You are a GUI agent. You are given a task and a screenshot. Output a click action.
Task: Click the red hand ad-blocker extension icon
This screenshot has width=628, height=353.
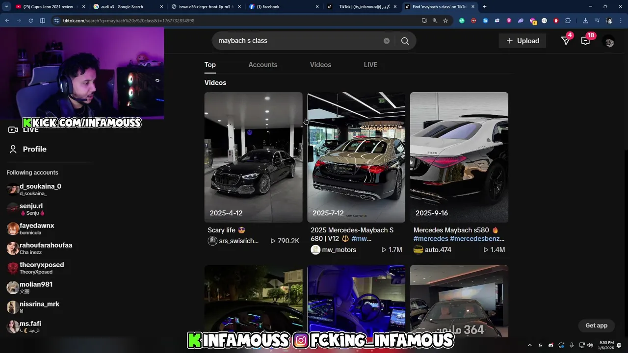click(556, 21)
